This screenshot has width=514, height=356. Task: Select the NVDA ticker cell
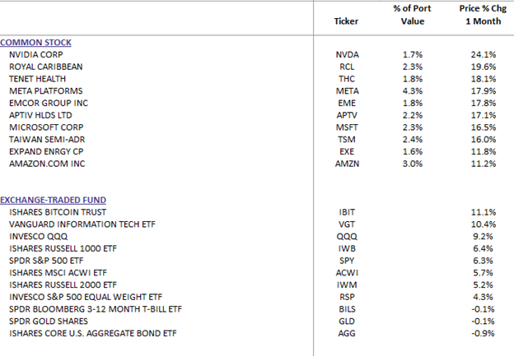[347, 54]
